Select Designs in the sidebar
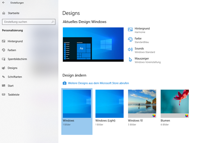The image size is (197, 143). coord(12,68)
